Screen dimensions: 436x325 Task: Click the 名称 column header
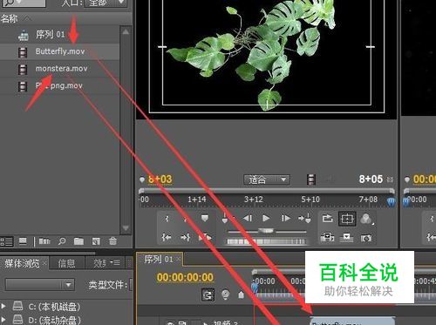click(9, 18)
